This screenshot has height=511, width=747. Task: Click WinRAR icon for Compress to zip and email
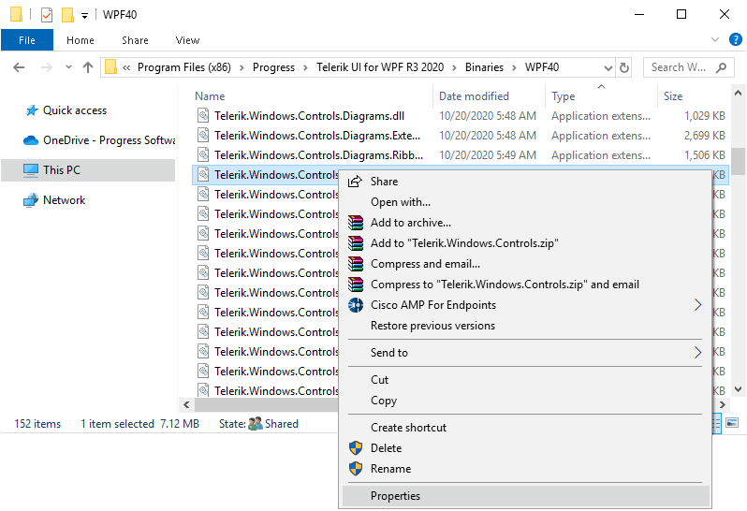tap(356, 285)
